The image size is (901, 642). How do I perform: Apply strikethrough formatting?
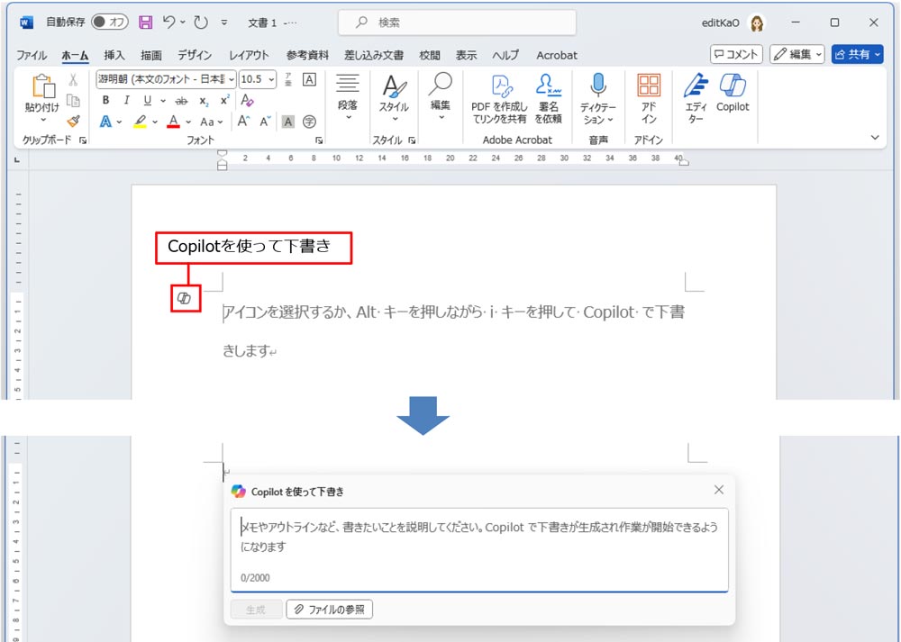[182, 101]
